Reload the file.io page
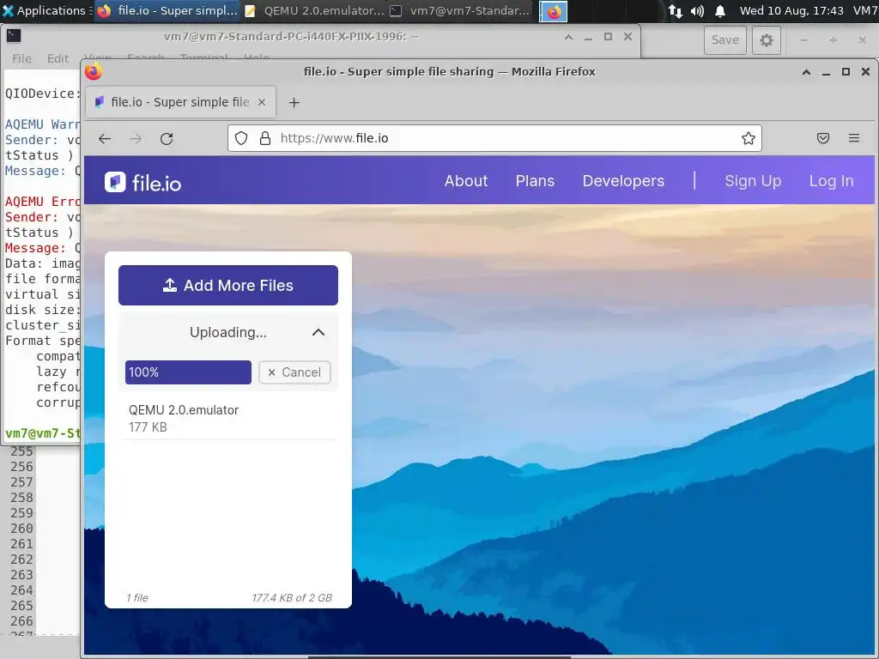Image resolution: width=879 pixels, height=659 pixels. point(167,138)
